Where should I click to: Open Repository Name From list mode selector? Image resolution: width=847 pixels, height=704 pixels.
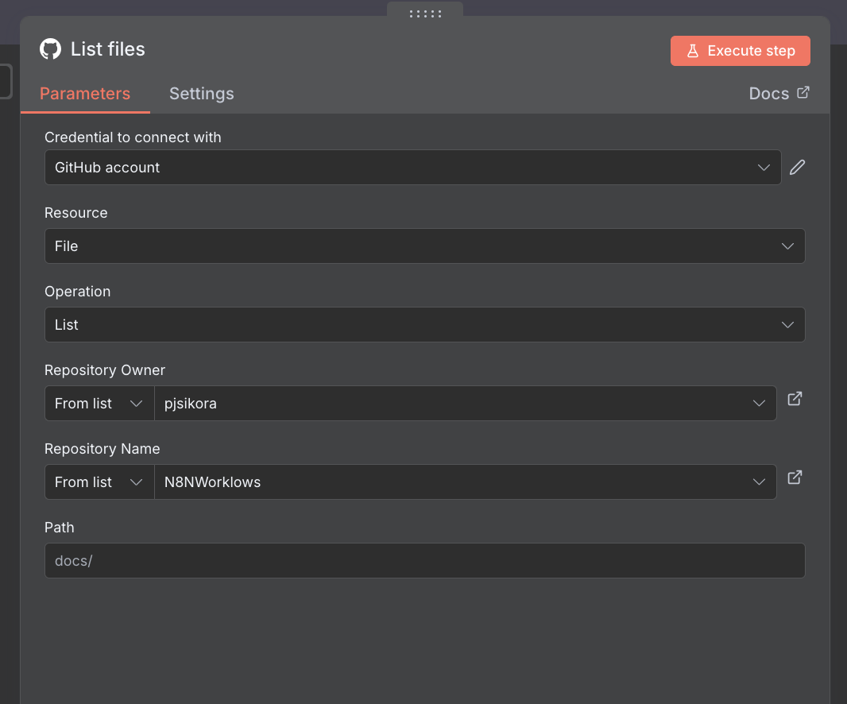(x=99, y=482)
